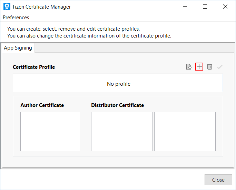Click the certificate profile description text
The image size is (236, 190).
click(x=89, y=32)
